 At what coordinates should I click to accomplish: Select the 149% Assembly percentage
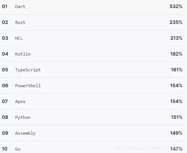point(176,133)
